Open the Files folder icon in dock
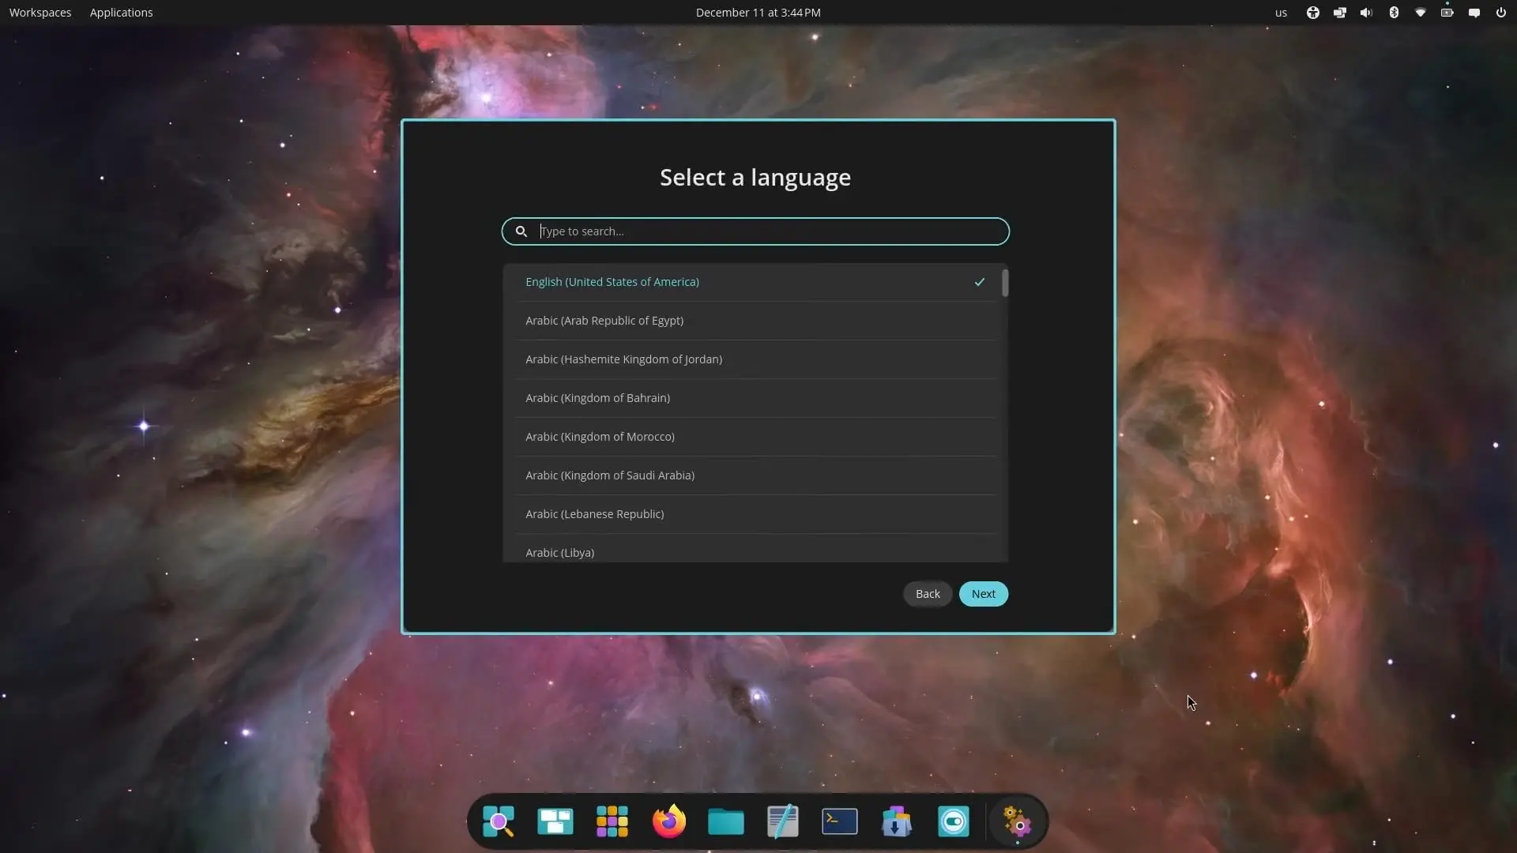The width and height of the screenshot is (1517, 853). point(726,821)
